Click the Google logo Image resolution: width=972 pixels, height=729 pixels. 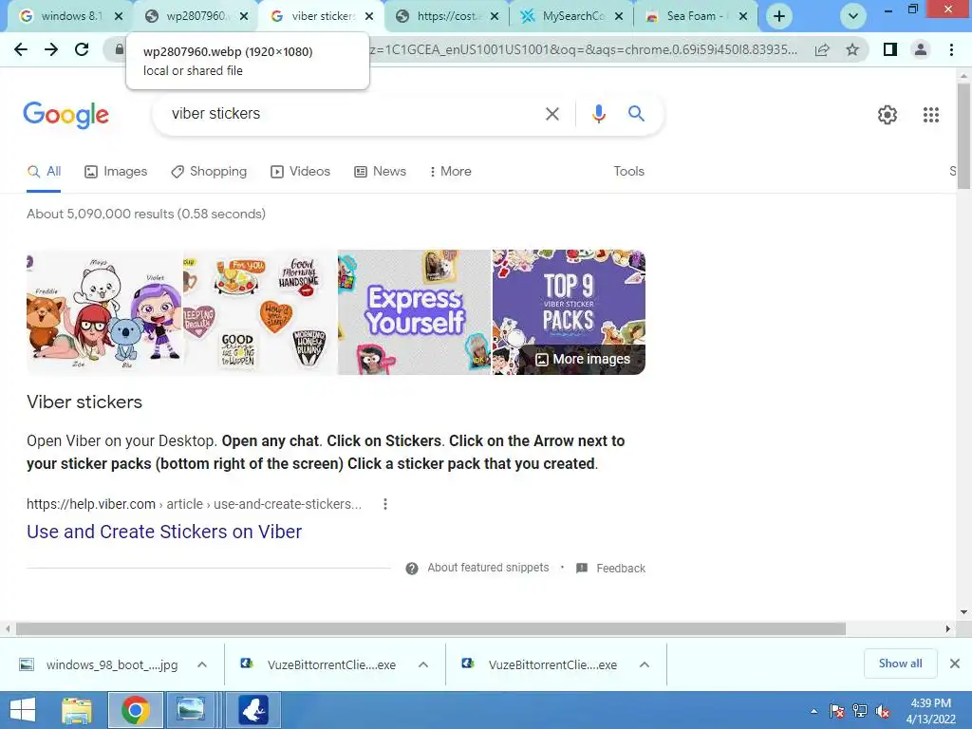[65, 115]
